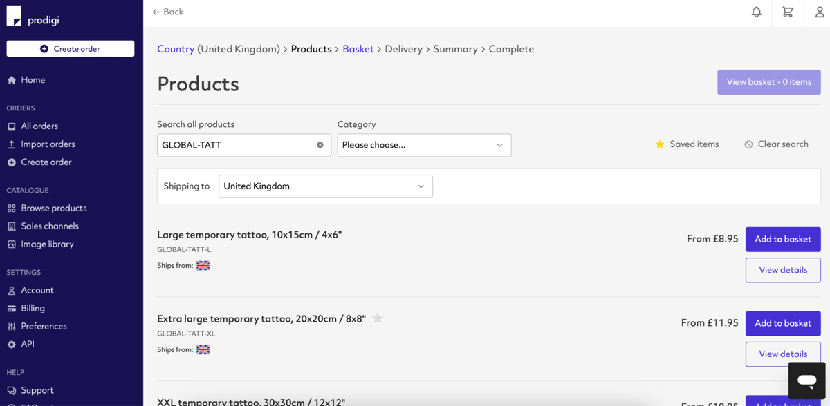This screenshot has width=830, height=406.
Task: Open the account profile icon top right
Action: pyautogui.click(x=820, y=12)
